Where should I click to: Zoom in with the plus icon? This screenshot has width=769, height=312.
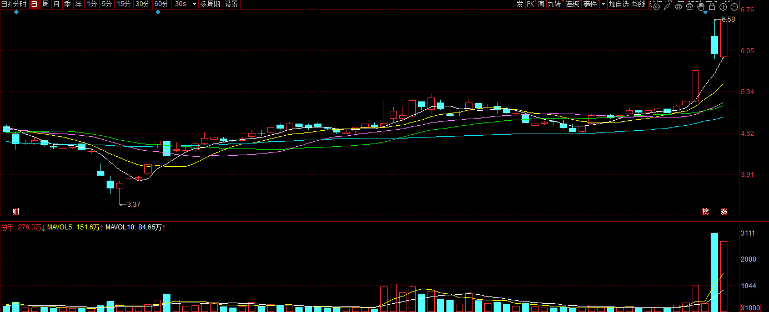click(x=723, y=7)
